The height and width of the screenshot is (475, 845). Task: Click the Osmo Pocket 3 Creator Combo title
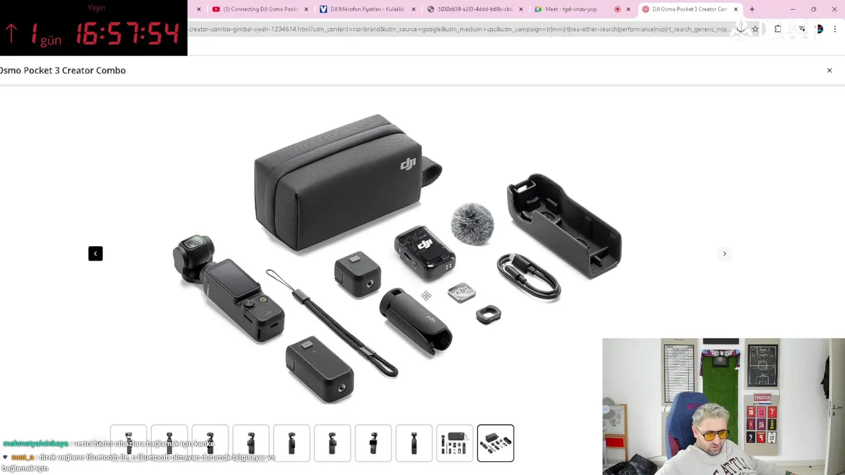(63, 70)
